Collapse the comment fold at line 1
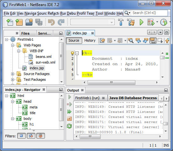 [x=77, y=53]
